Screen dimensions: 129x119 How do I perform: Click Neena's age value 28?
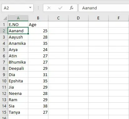click(x=38, y=93)
